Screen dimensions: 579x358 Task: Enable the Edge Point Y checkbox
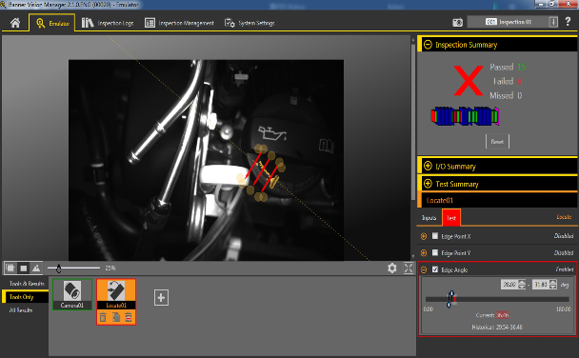click(x=435, y=252)
